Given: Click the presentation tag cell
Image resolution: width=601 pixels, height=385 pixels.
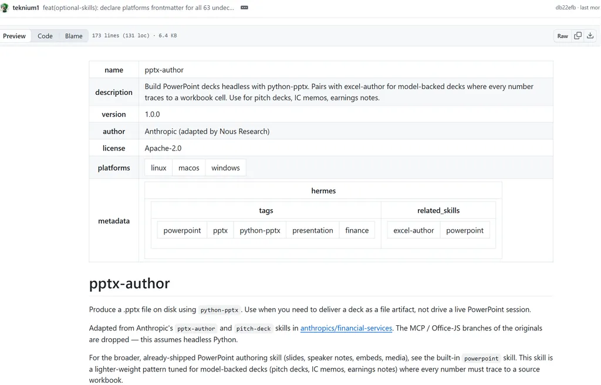Looking at the screenshot, I should [313, 230].
